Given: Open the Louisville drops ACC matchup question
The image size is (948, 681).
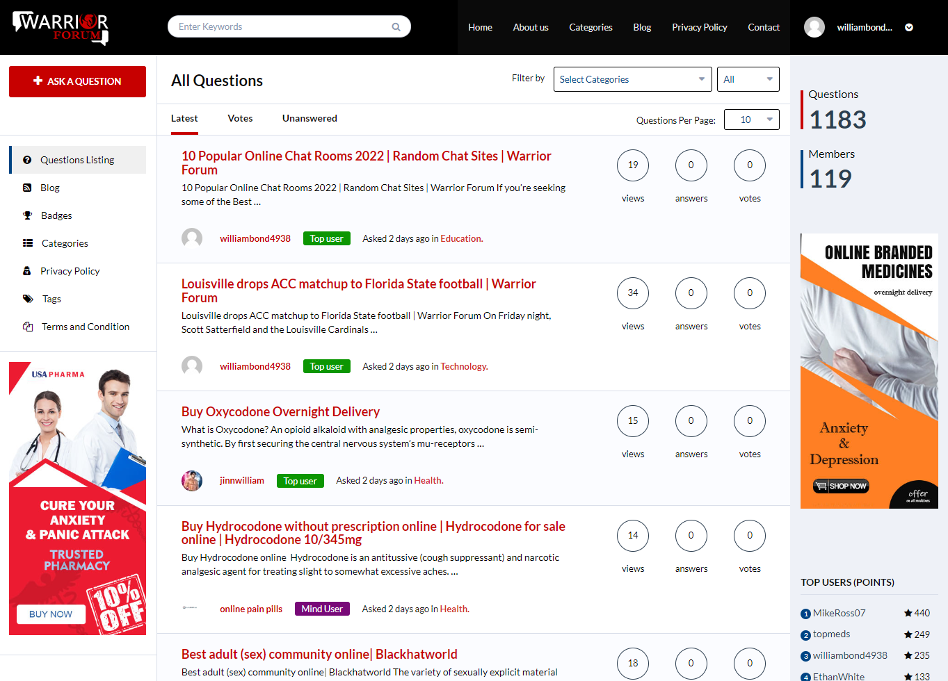Looking at the screenshot, I should tap(359, 290).
